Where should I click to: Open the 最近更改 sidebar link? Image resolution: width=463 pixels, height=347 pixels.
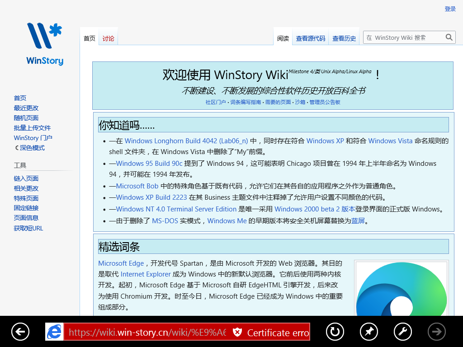click(x=26, y=108)
